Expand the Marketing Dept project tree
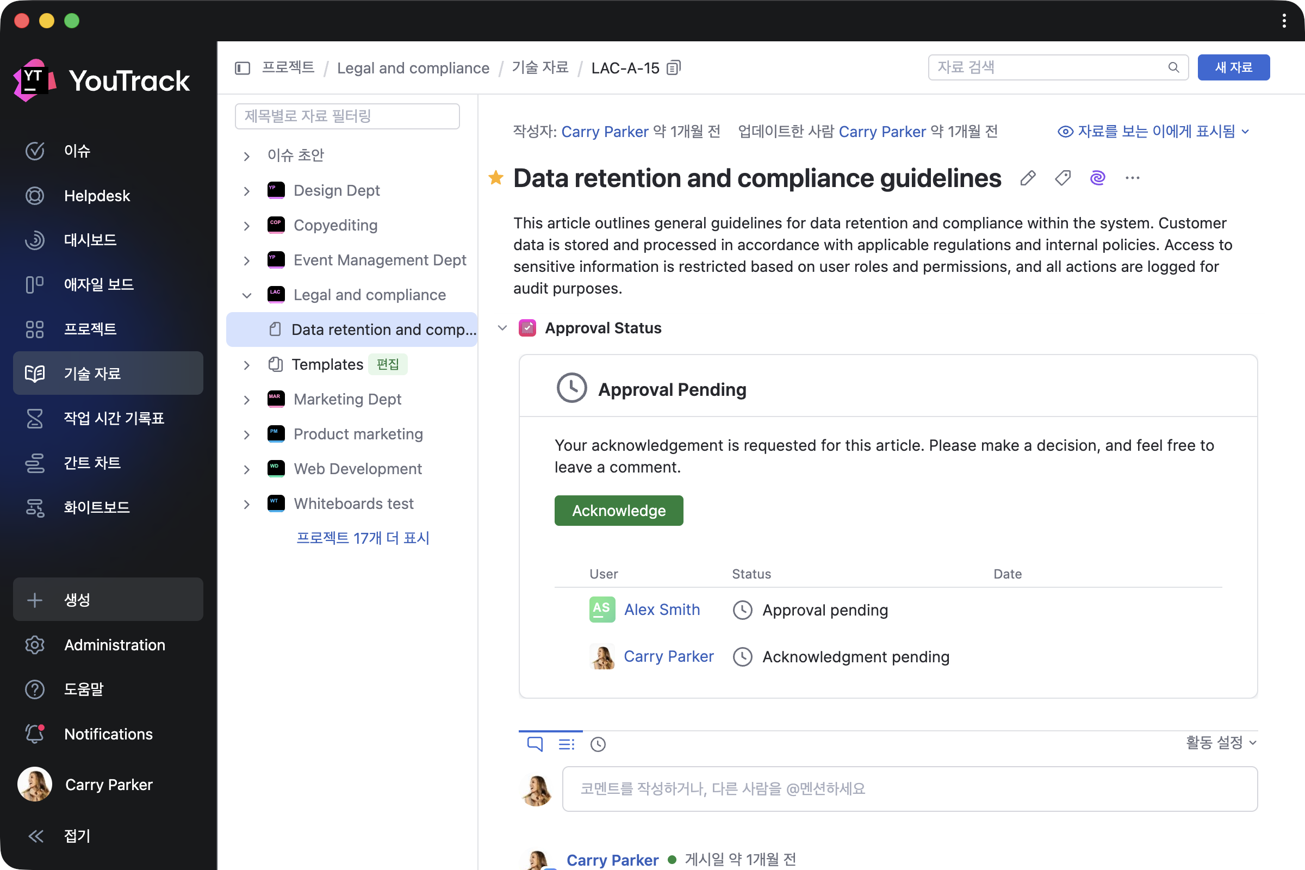 coord(247,400)
